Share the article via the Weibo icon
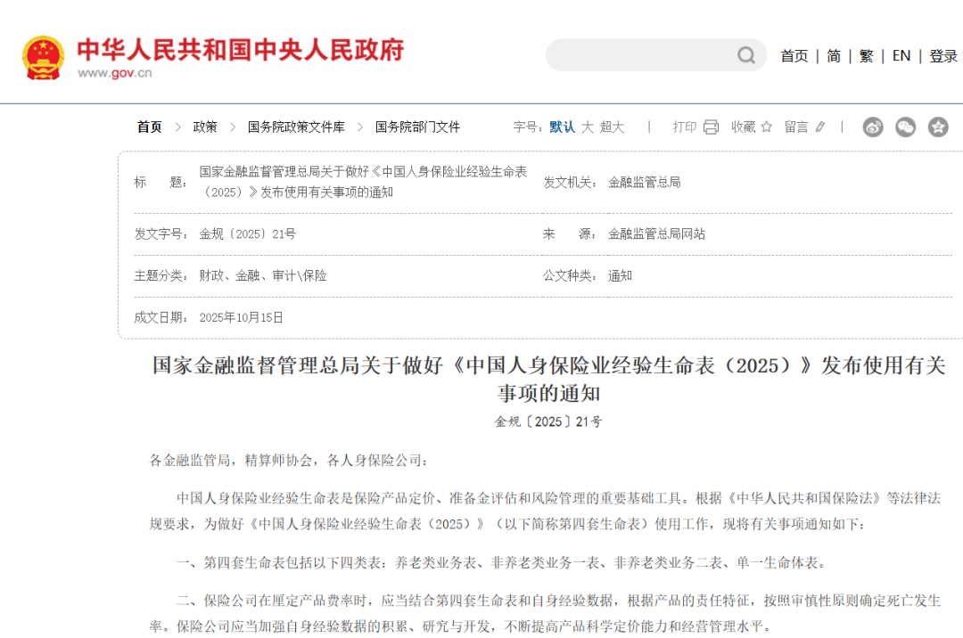 click(x=872, y=127)
